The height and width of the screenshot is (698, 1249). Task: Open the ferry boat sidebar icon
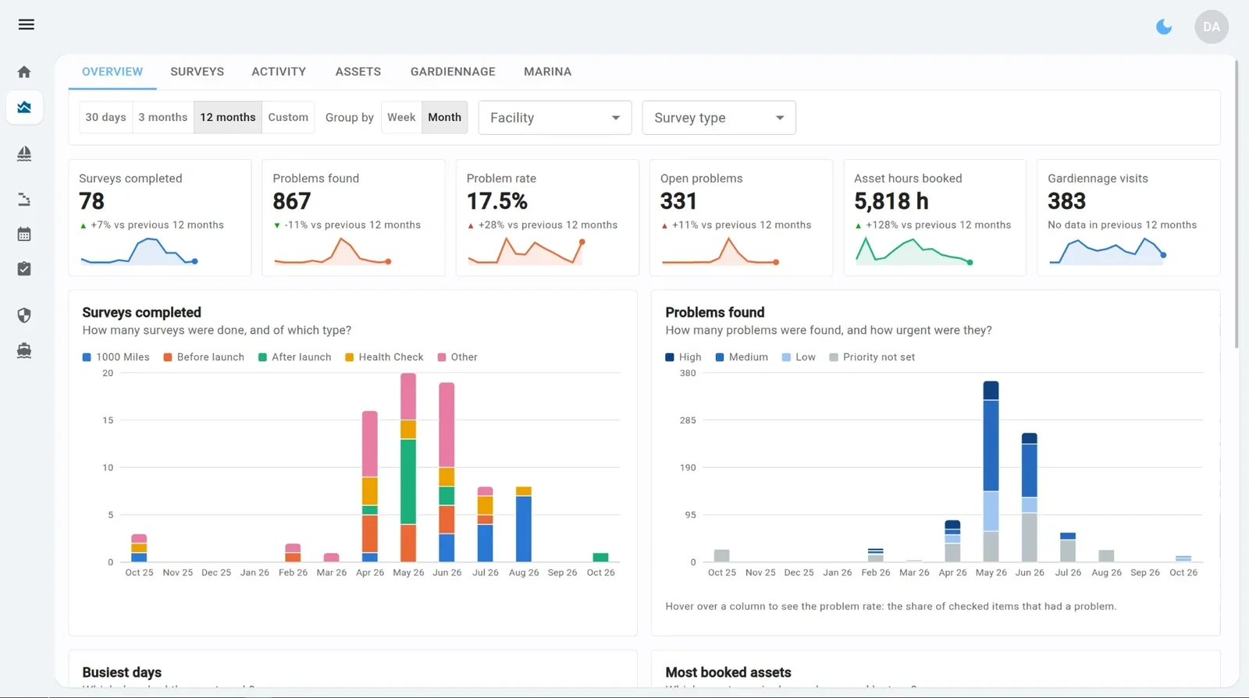coord(24,350)
